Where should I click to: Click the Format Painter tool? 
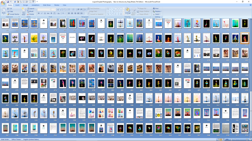(13, 14)
